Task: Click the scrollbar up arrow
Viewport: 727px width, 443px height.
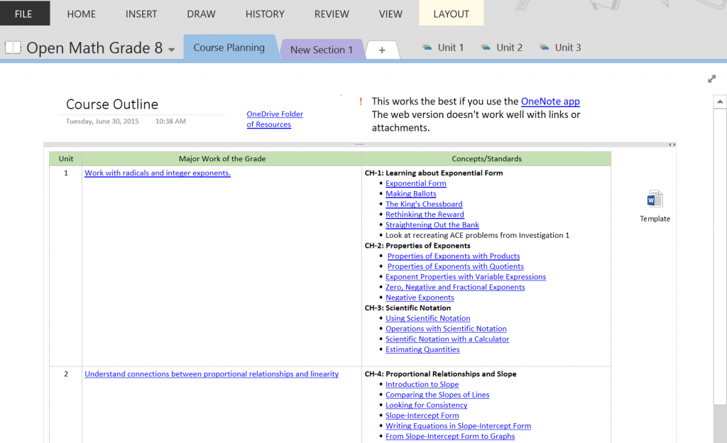Action: tap(720, 103)
